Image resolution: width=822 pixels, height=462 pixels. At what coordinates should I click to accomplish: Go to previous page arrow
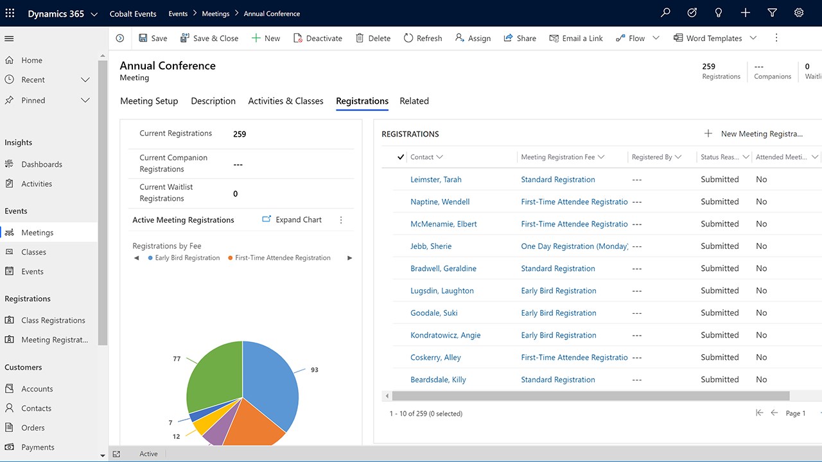click(774, 413)
